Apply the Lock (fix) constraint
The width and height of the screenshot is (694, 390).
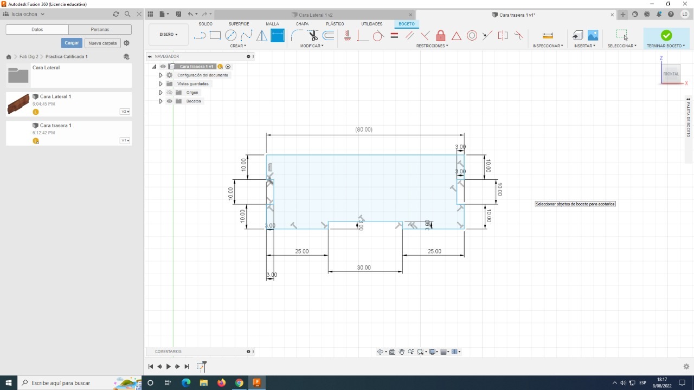click(x=441, y=36)
